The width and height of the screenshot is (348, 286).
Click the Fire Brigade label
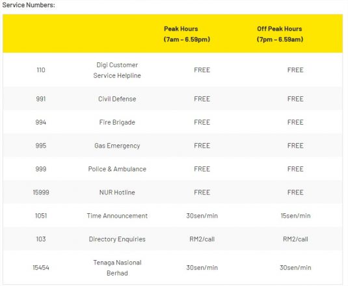point(117,122)
